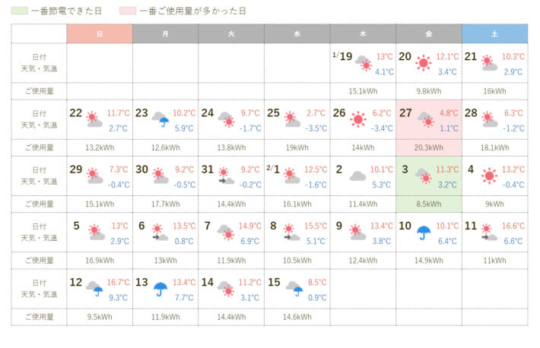Click the 20.3kWh usage value
Screen dimensions: 540x348
point(428,147)
